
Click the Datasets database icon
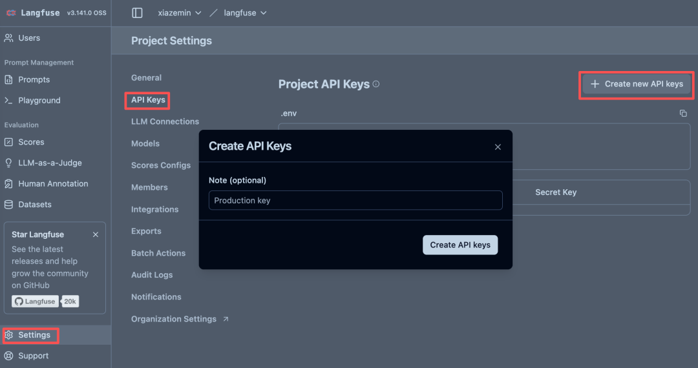pyautogui.click(x=8, y=205)
